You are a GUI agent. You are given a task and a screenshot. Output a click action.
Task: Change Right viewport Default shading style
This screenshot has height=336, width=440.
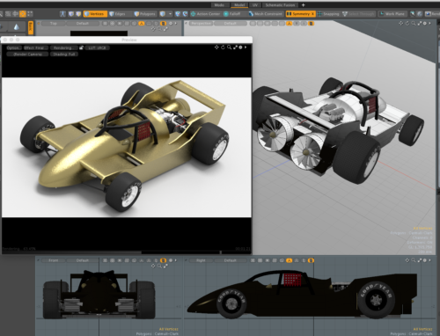tap(231, 260)
